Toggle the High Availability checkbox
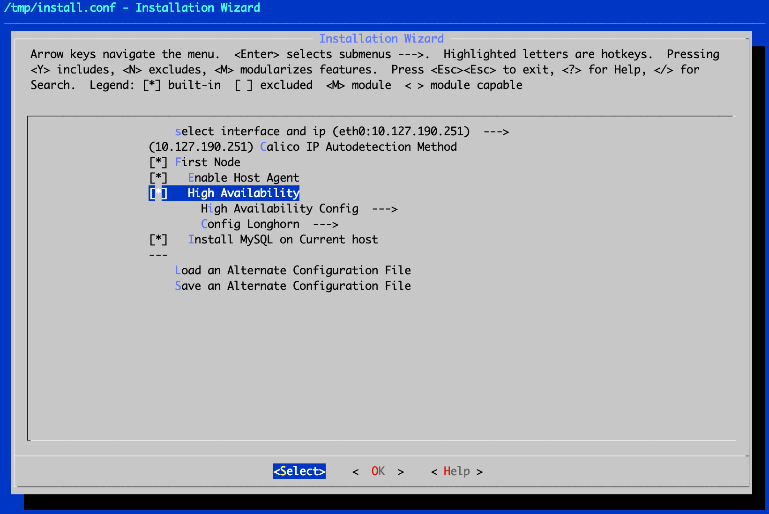 pos(158,193)
